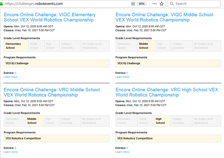Click the Entries count for VIQC Middle School
The height and width of the screenshot is (158, 224).
click(x=127, y=73)
